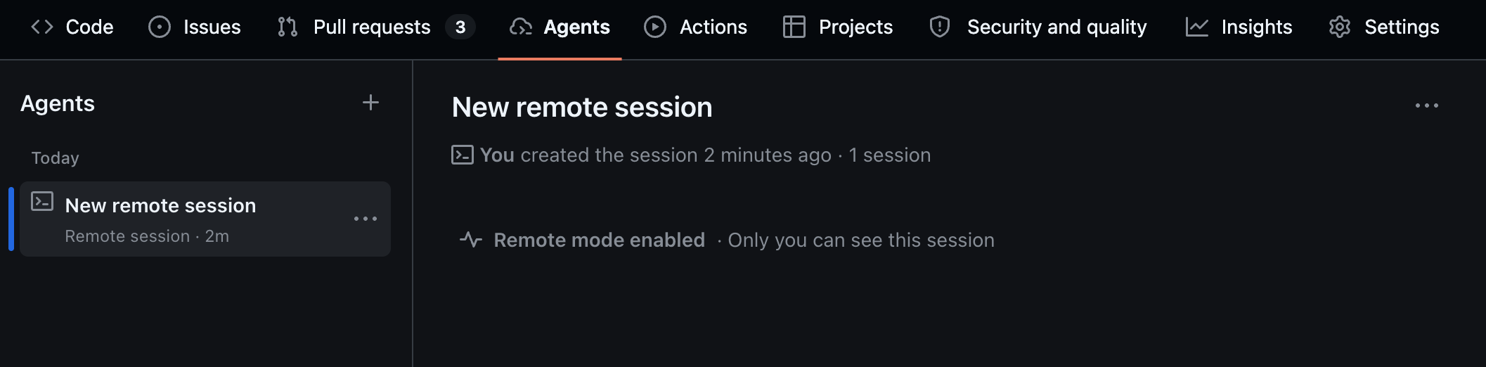Screen dimensions: 1486x367
Task: Click the Pull requests branch icon
Action: click(x=287, y=27)
